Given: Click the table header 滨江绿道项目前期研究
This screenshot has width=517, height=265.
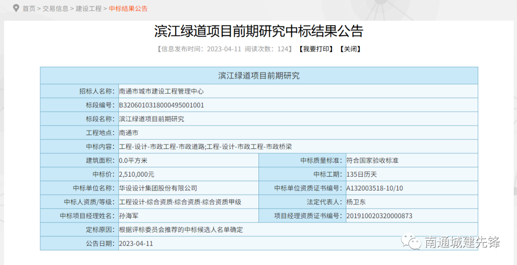Looking at the screenshot, I should 258,76.
